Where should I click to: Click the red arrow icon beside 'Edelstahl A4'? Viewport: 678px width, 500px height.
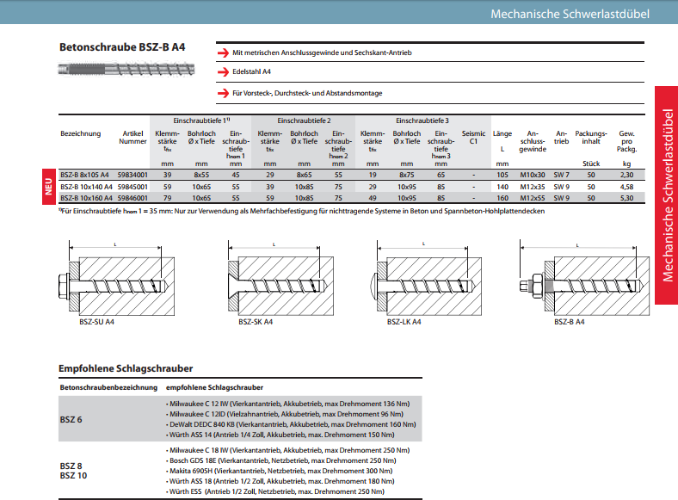click(222, 72)
